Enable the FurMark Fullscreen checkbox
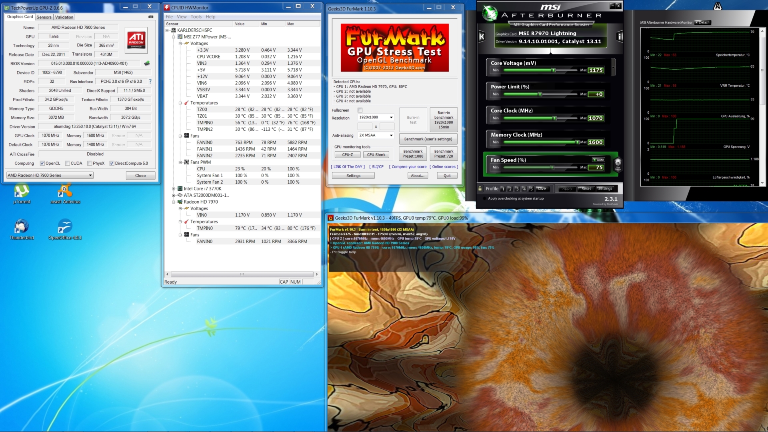Screen dimensions: 768x432 point(360,110)
